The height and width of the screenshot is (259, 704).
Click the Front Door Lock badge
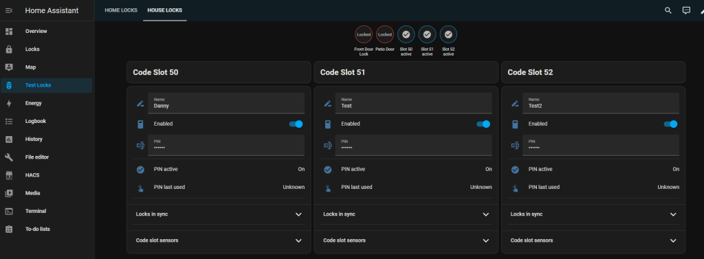(x=364, y=34)
